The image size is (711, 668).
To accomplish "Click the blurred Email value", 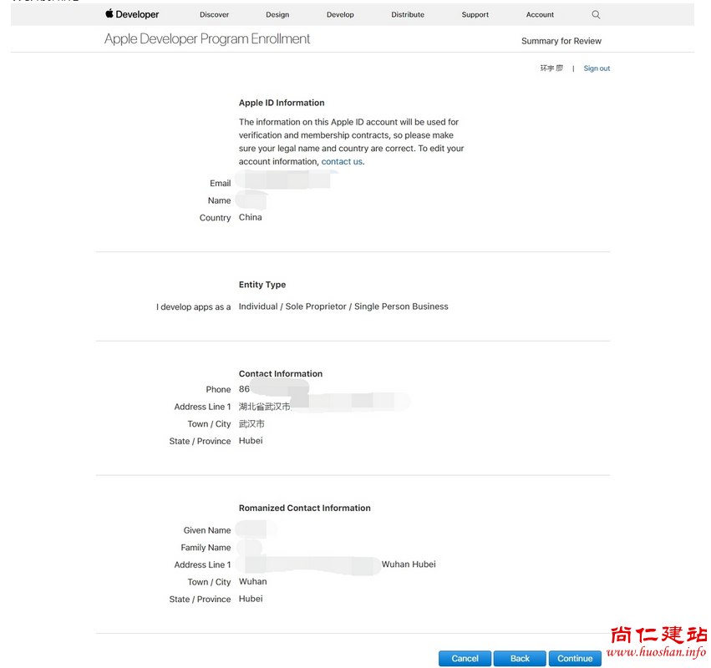I will tap(284, 180).
